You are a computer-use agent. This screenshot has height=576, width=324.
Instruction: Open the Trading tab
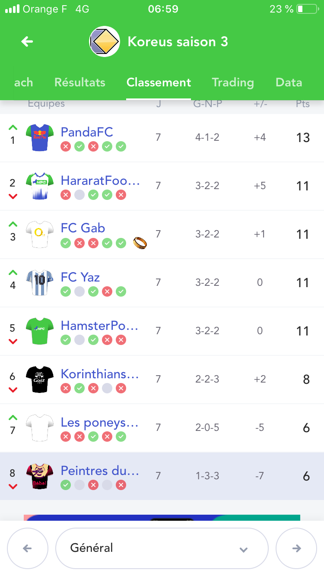(x=233, y=82)
